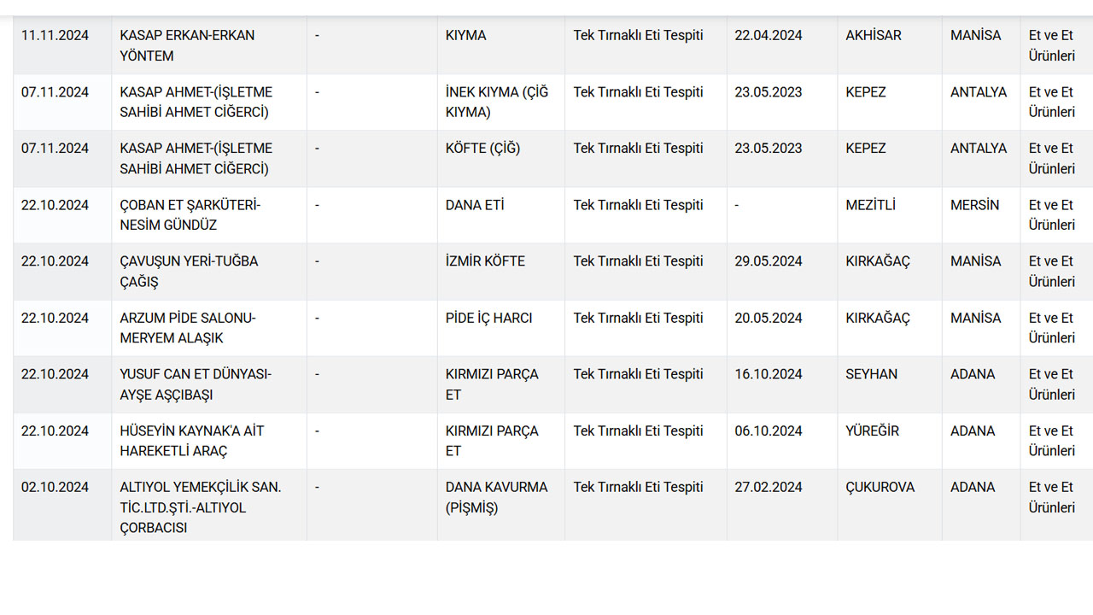Click the İZMİR KÖFTE product cell

(501, 272)
